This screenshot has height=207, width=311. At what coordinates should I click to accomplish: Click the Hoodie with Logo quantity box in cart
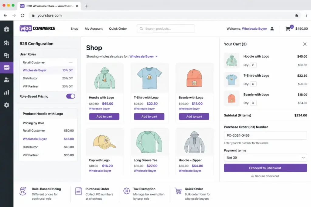pos(253,65)
